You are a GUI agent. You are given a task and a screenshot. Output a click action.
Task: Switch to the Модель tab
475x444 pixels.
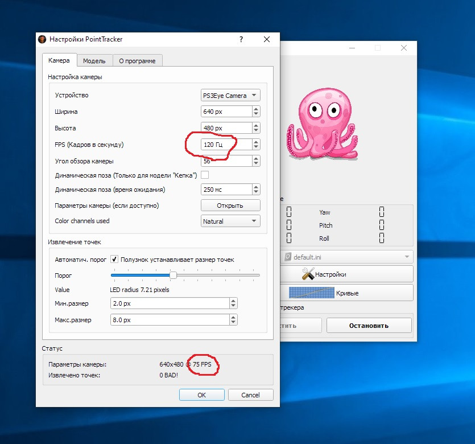pyautogui.click(x=94, y=61)
